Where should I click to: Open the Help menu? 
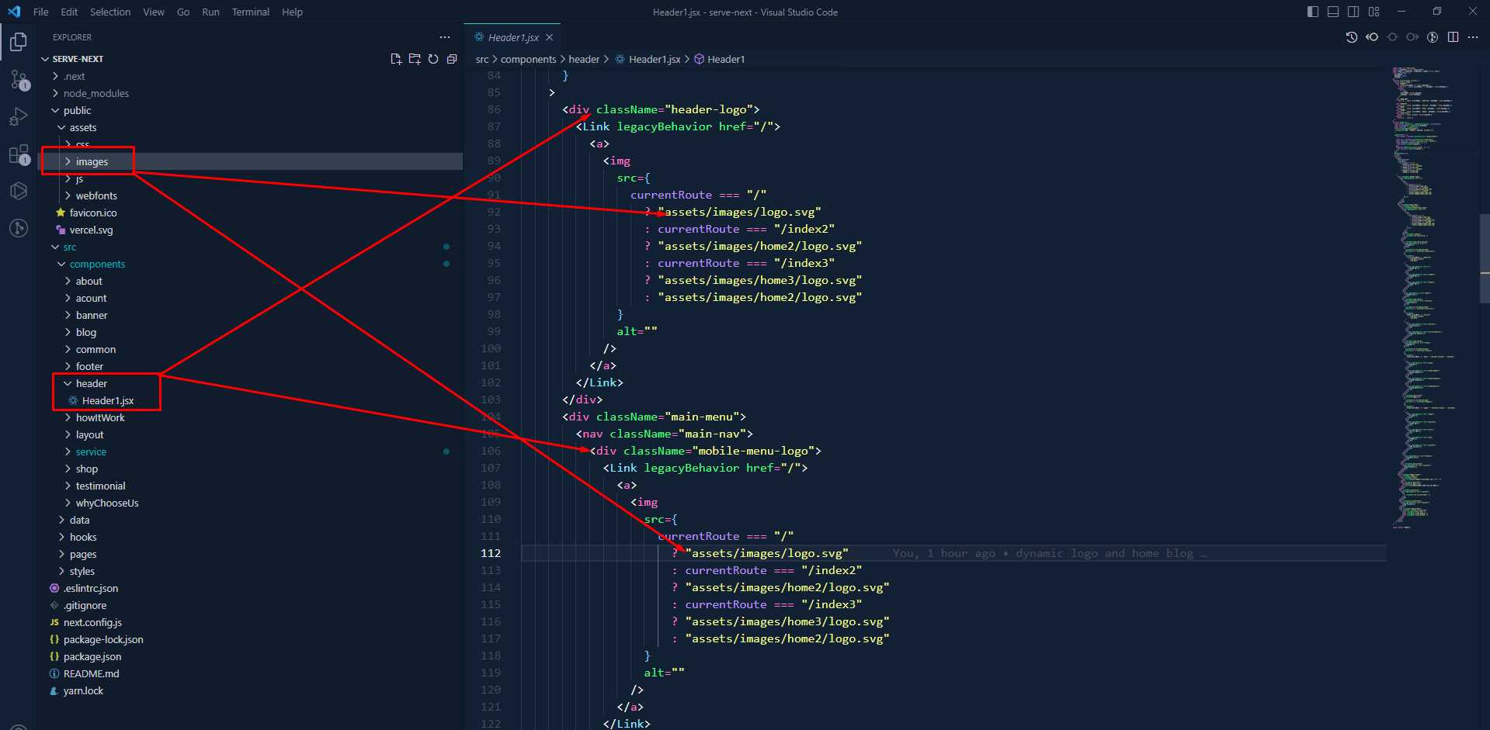pyautogui.click(x=293, y=12)
